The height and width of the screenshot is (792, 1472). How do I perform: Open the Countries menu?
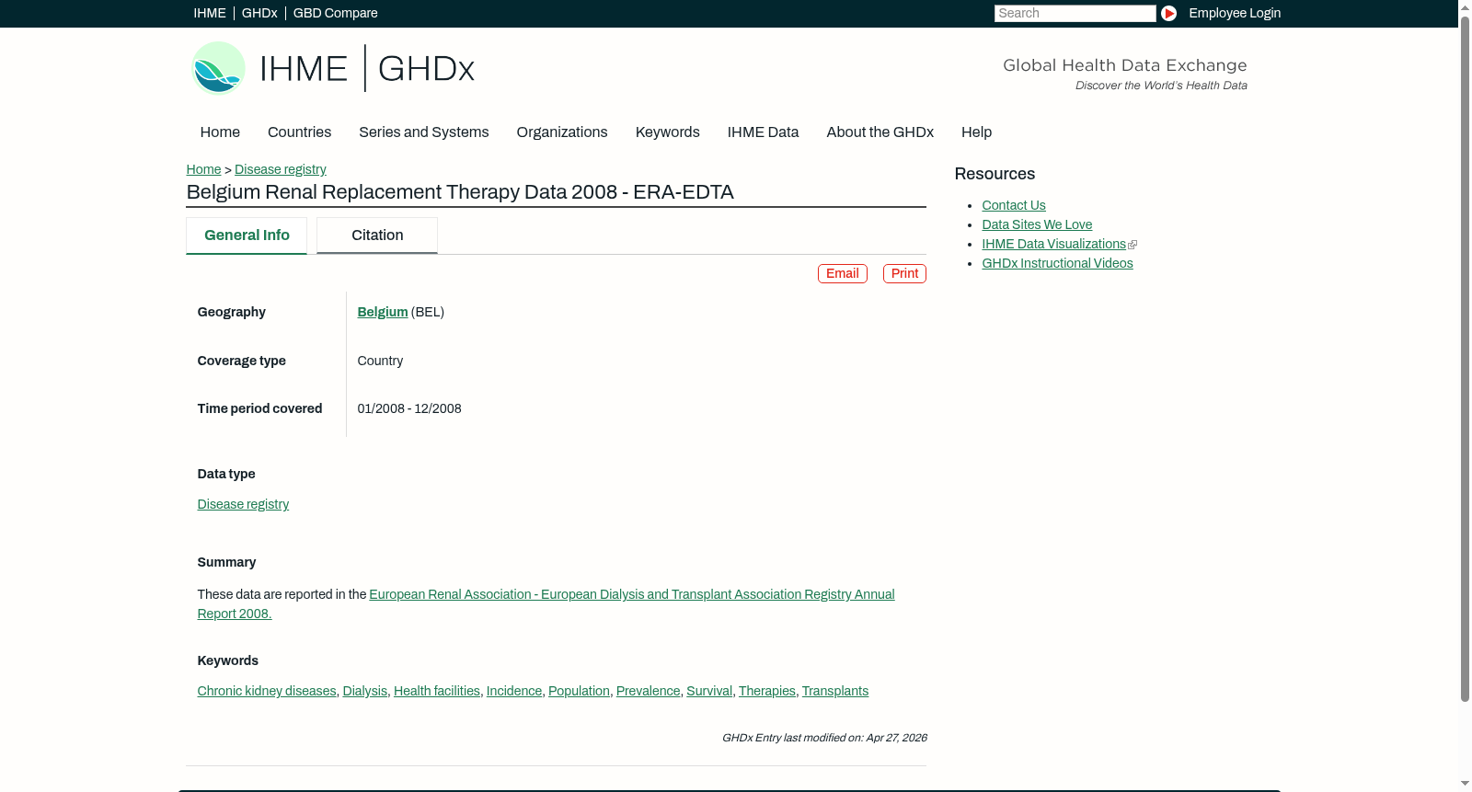pyautogui.click(x=299, y=132)
